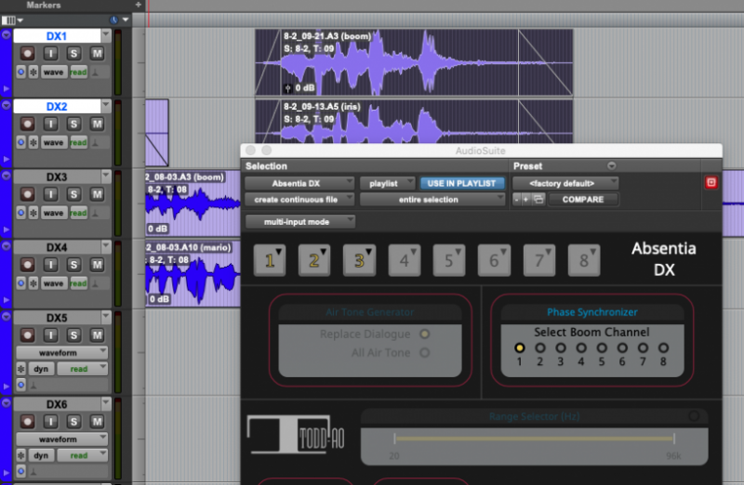This screenshot has width=744, height=485.
Task: Open the 'multi-input mode' dropdown
Action: pyautogui.click(x=299, y=221)
